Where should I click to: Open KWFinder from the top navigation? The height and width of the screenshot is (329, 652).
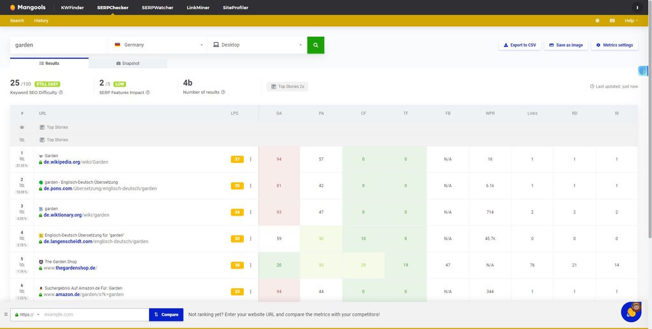click(x=71, y=8)
